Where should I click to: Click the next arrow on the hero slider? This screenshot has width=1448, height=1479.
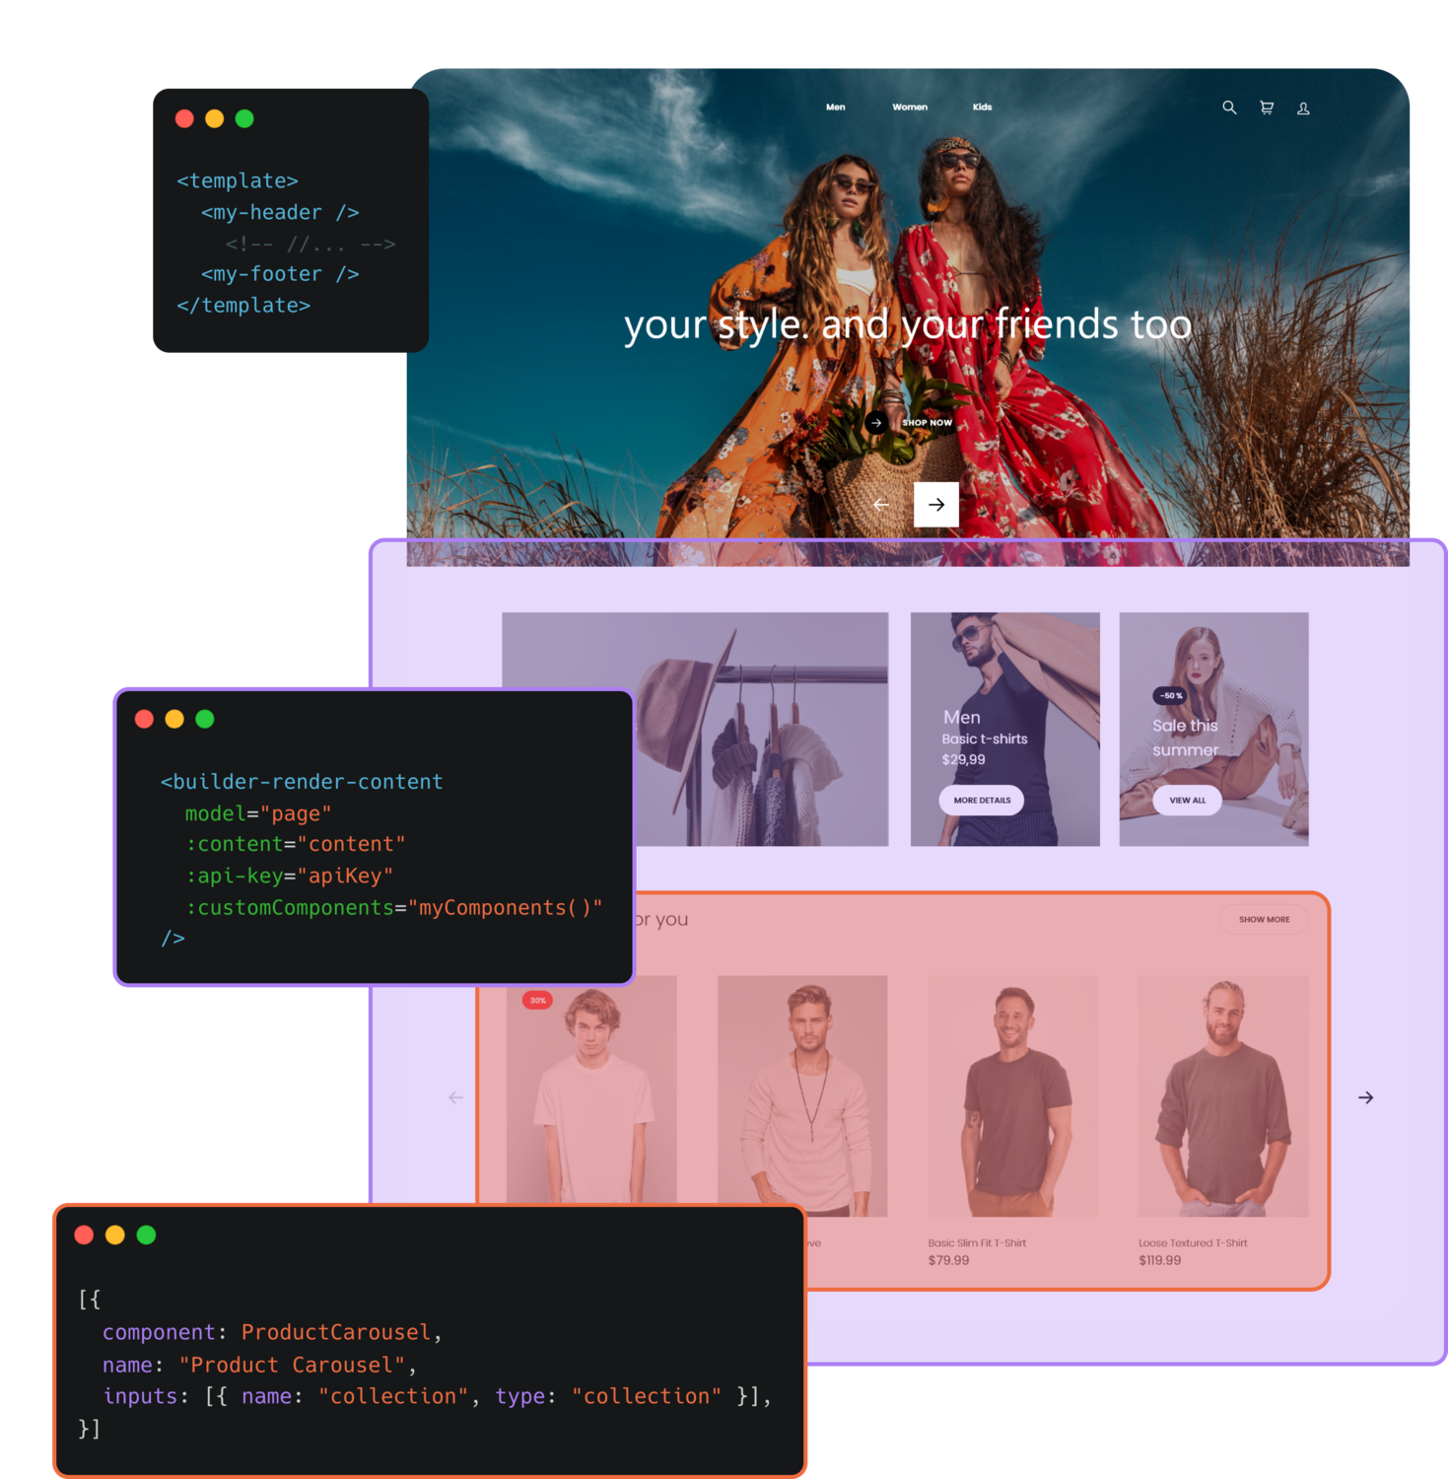point(934,503)
